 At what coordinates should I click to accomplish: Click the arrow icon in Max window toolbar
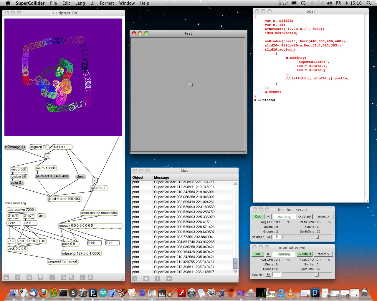169,279
